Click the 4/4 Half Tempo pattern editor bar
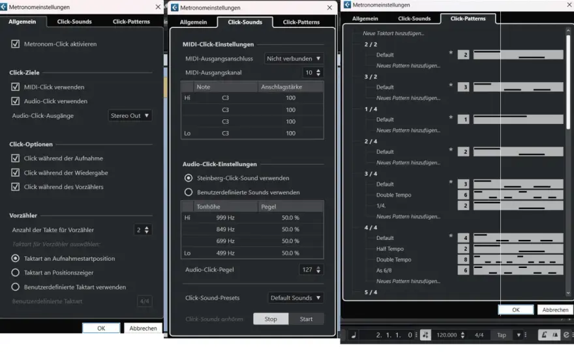The height and width of the screenshot is (352, 574). click(519, 249)
